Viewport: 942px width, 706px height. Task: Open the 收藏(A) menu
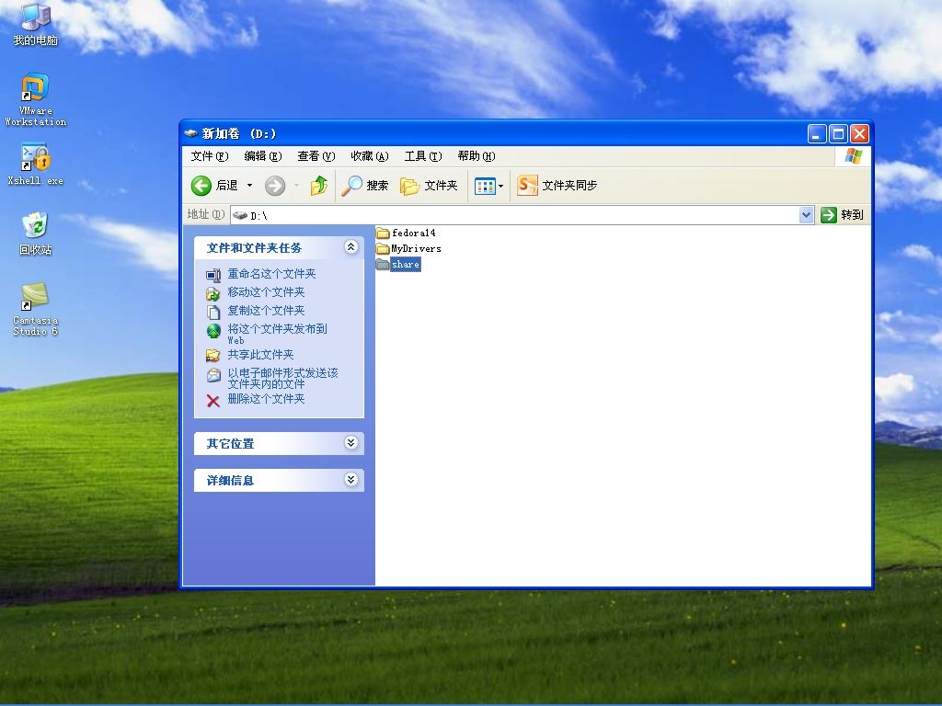tap(370, 156)
